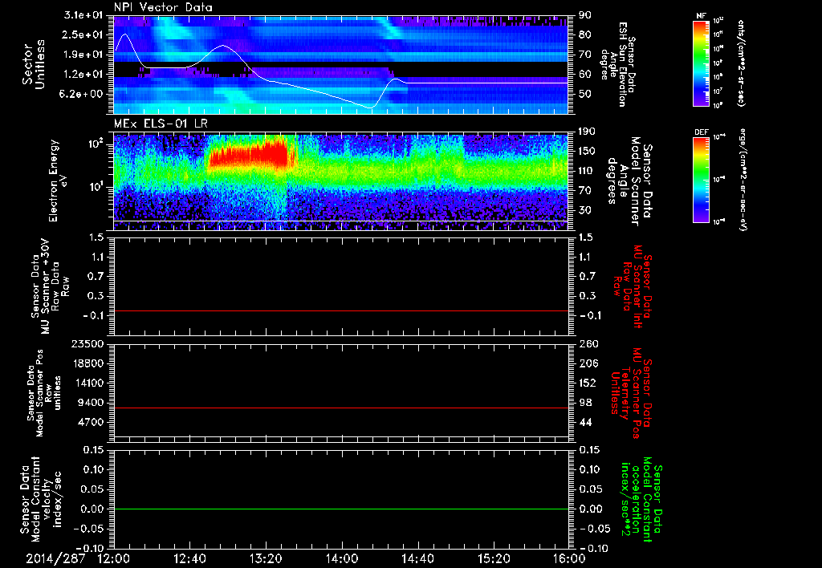Click the "2.5e+01" sector axis tick
The height and width of the screenshot is (568, 822).
[x=83, y=34]
